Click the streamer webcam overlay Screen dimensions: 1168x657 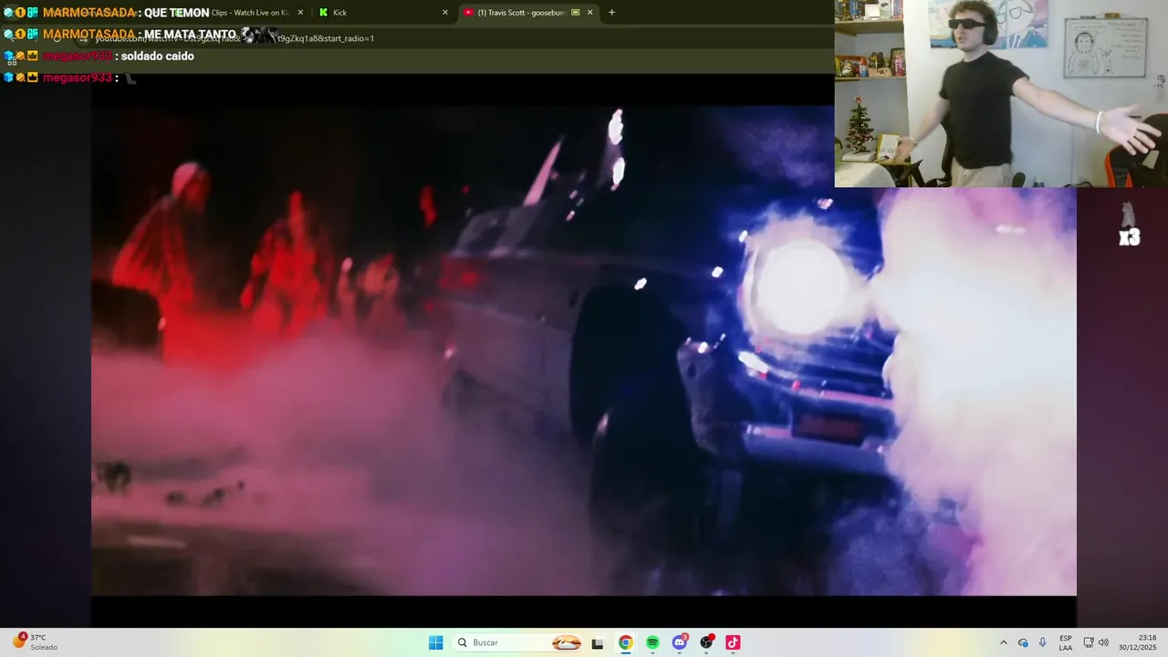point(1001,93)
